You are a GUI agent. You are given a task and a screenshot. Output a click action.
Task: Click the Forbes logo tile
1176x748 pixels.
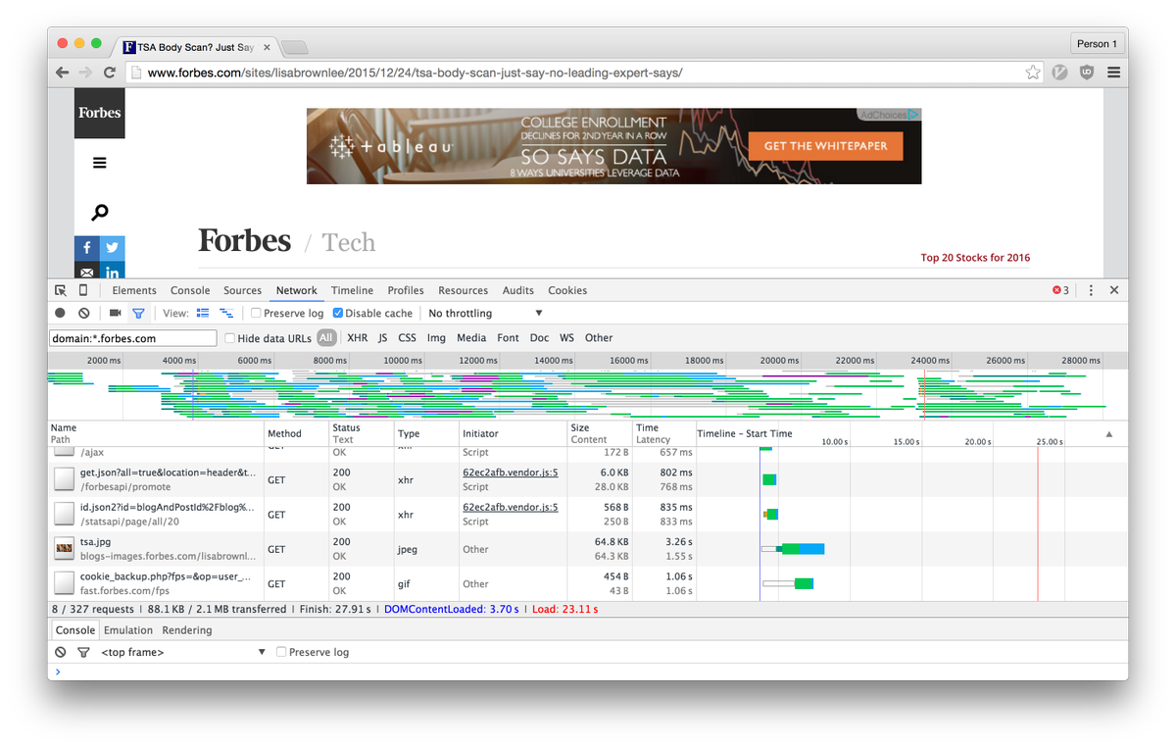click(100, 113)
